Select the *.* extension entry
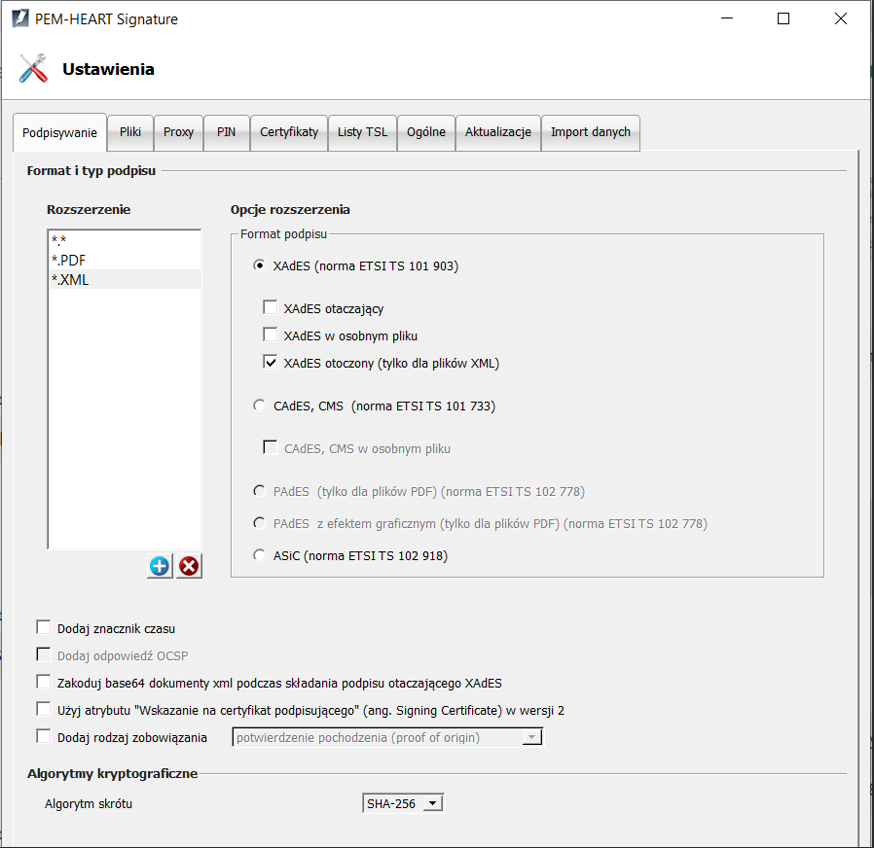Image resolution: width=874 pixels, height=848 pixels. pos(59,241)
